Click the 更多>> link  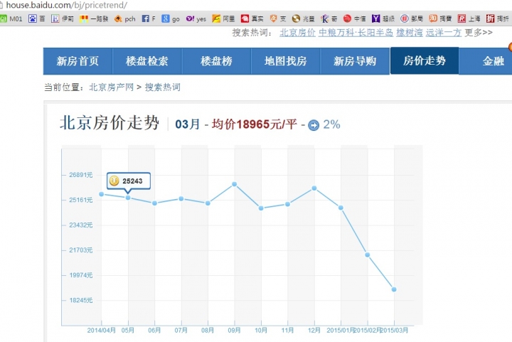pos(479,33)
